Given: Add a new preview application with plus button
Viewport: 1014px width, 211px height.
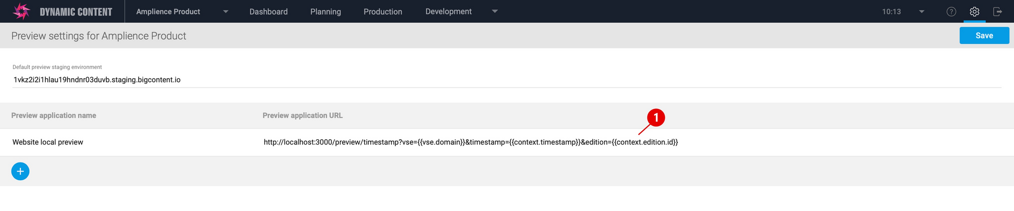Looking at the screenshot, I should coord(20,172).
